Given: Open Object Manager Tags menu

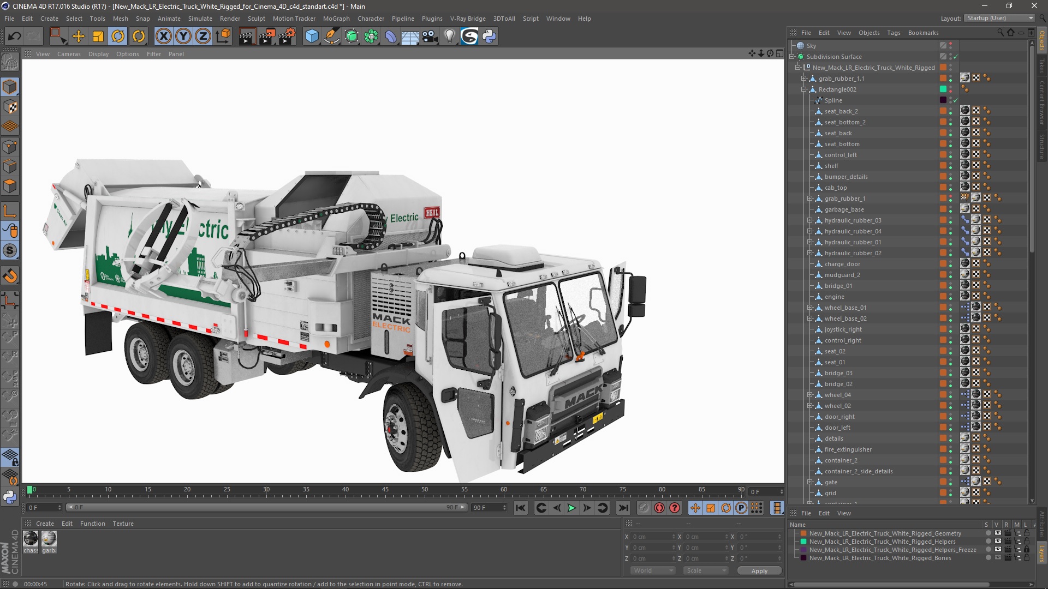Looking at the screenshot, I should point(894,33).
